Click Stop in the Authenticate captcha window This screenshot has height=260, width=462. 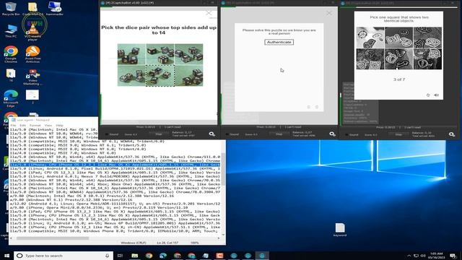pyautogui.click(x=279, y=134)
